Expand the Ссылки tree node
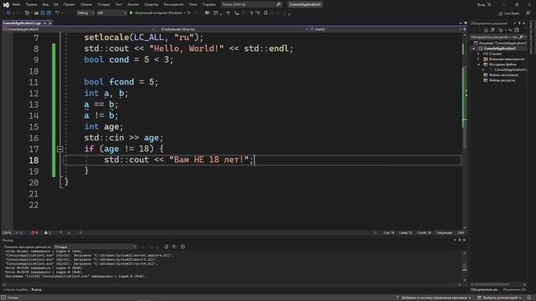 click(478, 54)
